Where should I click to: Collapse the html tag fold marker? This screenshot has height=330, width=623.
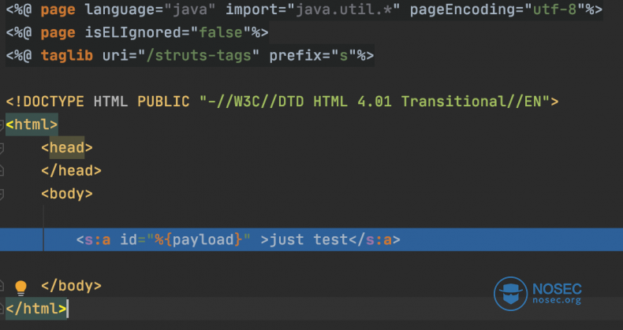click(x=2, y=126)
